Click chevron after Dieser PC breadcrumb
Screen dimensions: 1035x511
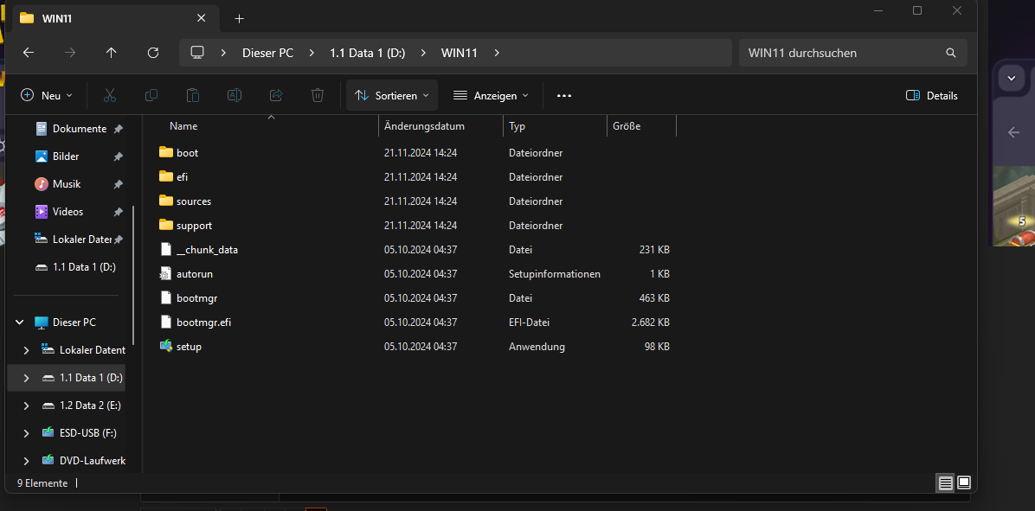312,53
